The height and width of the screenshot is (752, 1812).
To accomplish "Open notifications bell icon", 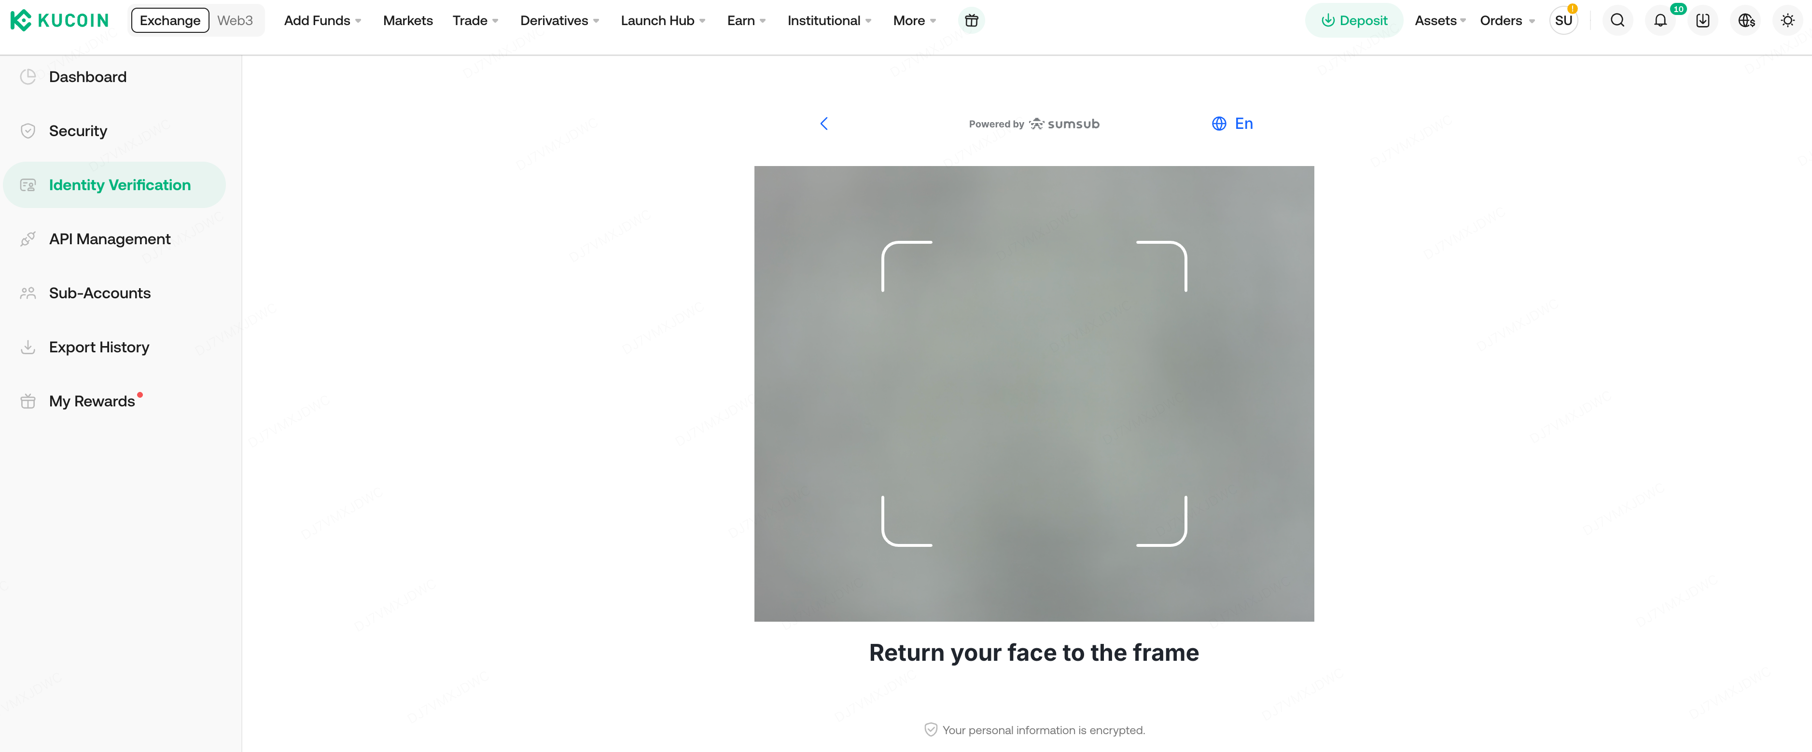I will [x=1660, y=20].
